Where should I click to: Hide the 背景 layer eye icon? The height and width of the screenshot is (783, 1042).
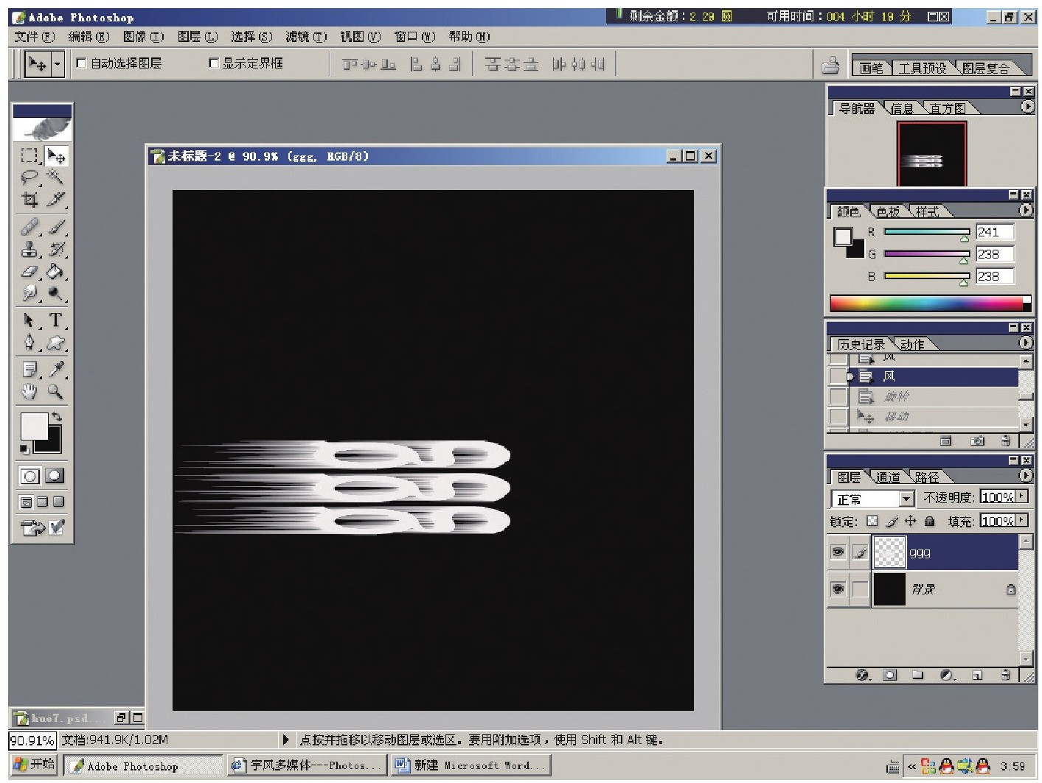pos(838,589)
